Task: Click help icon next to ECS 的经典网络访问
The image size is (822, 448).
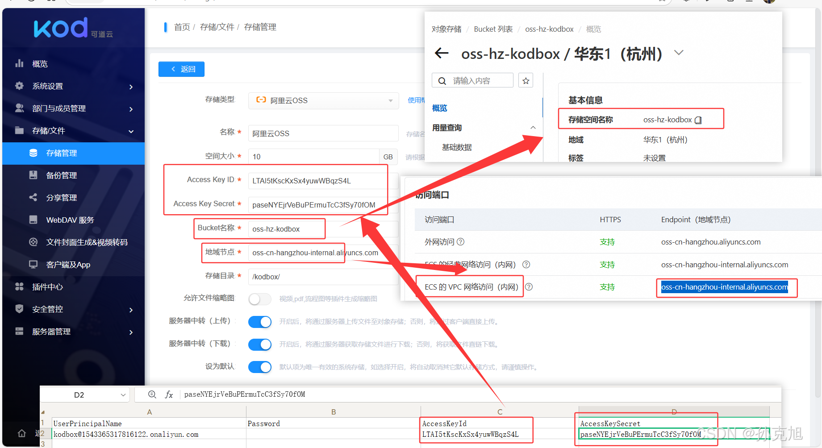Action: (x=526, y=264)
